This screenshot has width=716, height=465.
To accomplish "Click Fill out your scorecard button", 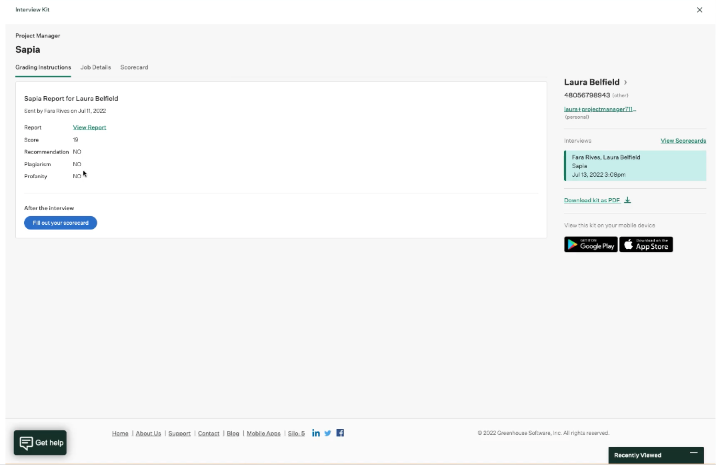I will 61,223.
